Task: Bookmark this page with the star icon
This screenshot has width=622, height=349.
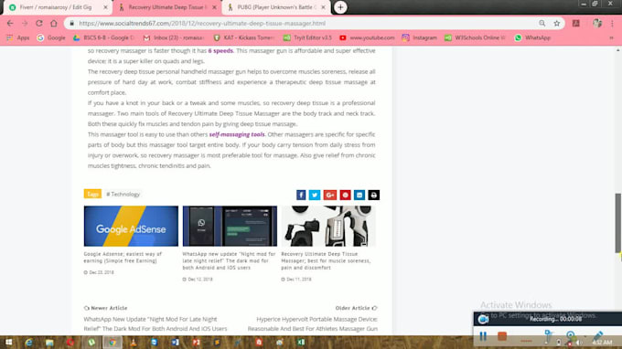Action: pyautogui.click(x=556, y=24)
